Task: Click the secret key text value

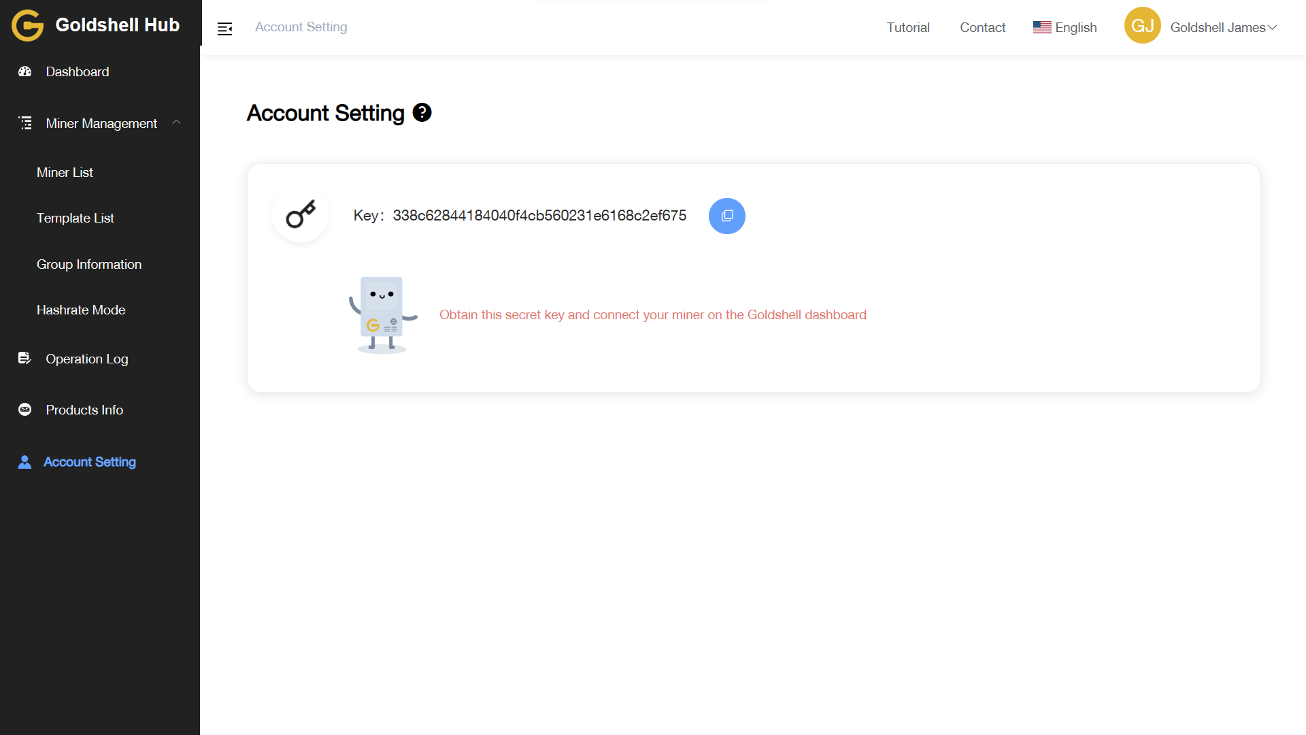Action: tap(539, 216)
